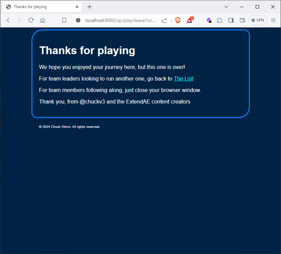Open Brave Rewards triangle icon
Screen dimensions: 281x254
(x=189, y=20)
